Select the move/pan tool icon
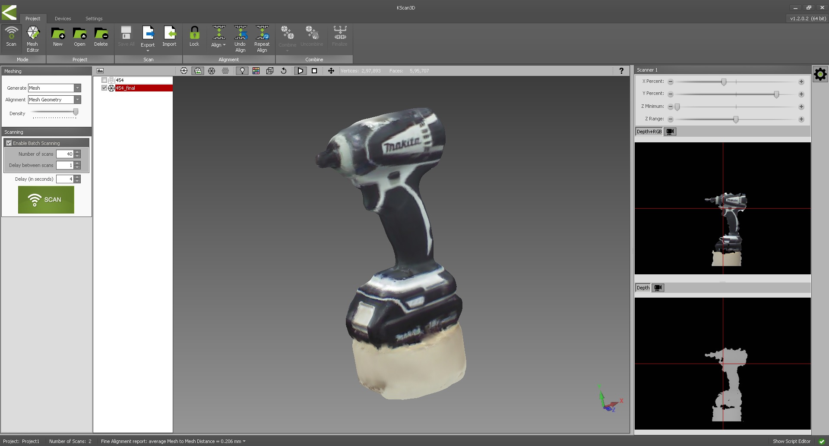The width and height of the screenshot is (829, 446). 331,71
